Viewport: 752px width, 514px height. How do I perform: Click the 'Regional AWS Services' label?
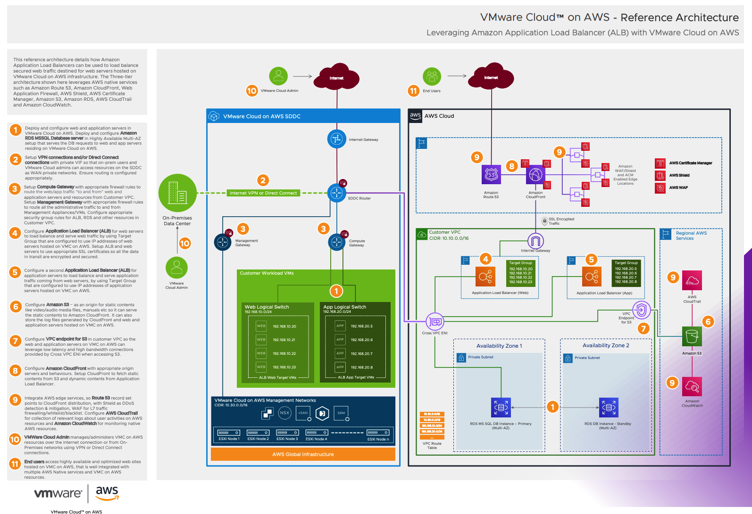691,236
